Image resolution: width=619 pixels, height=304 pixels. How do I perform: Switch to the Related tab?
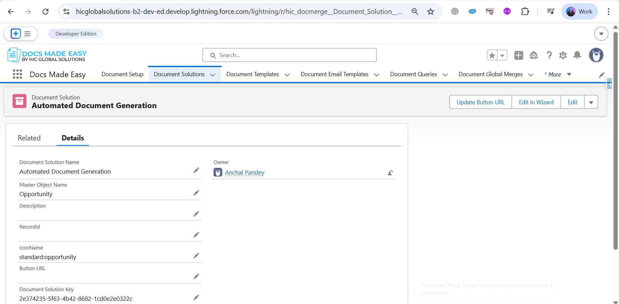click(x=29, y=138)
